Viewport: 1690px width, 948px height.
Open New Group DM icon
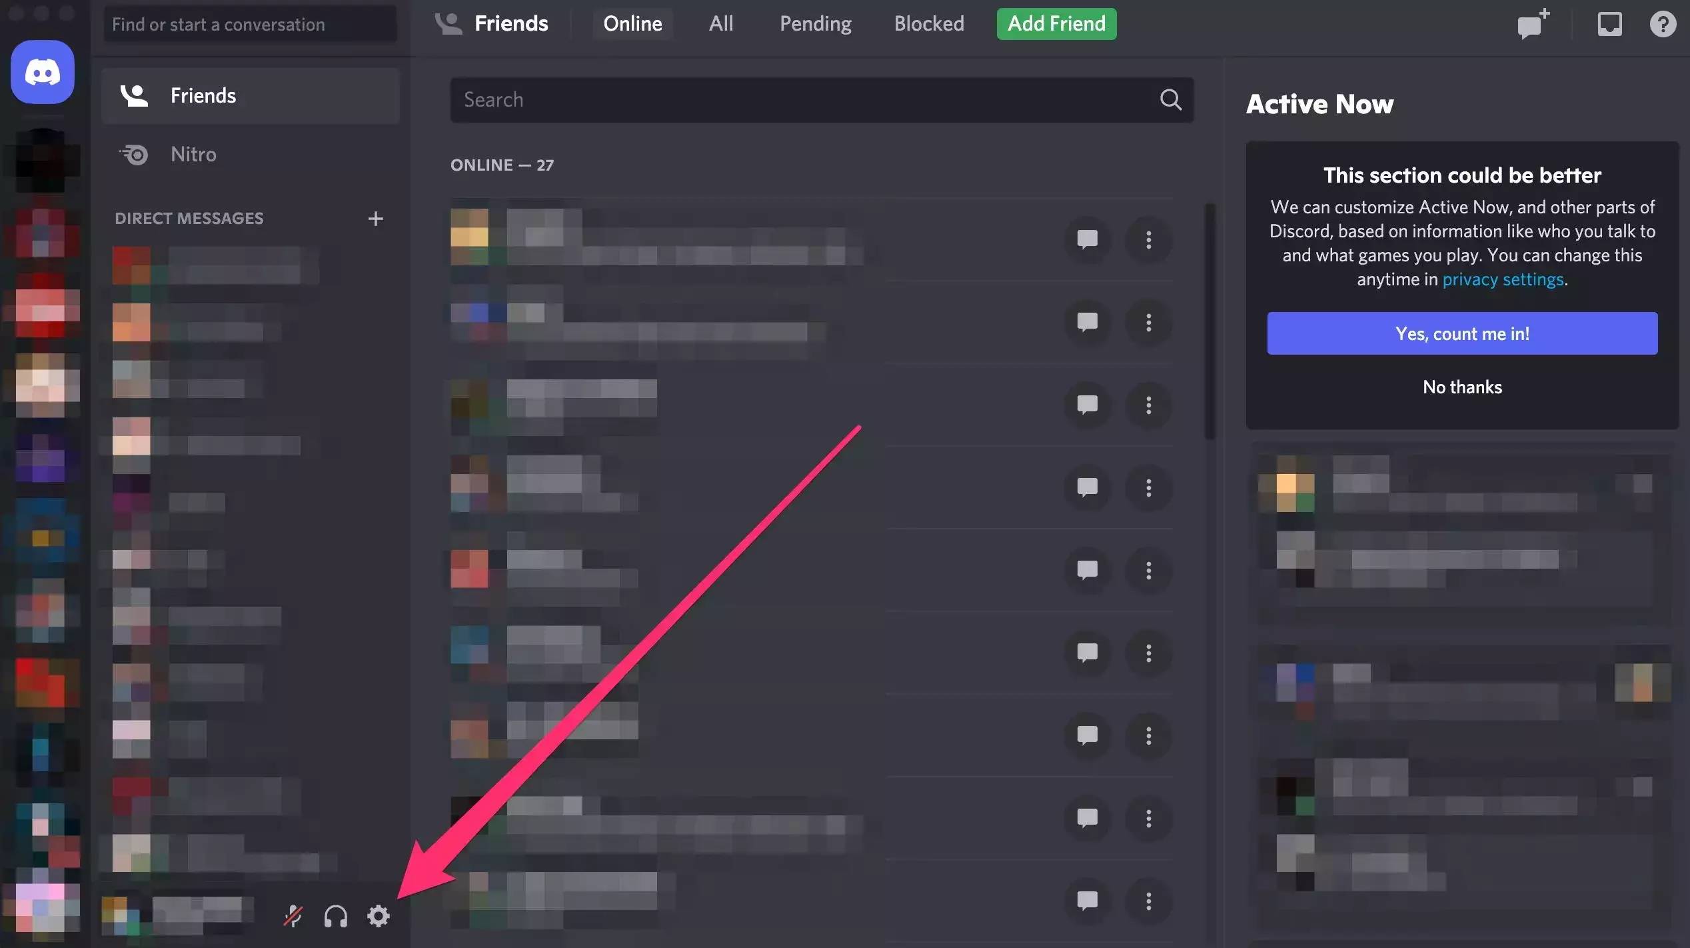click(1532, 24)
